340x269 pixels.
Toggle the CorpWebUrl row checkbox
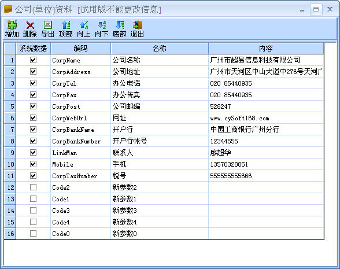[x=33, y=118]
